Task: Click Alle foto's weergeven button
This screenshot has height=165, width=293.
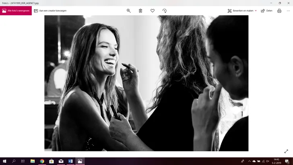Action: tap(16, 11)
